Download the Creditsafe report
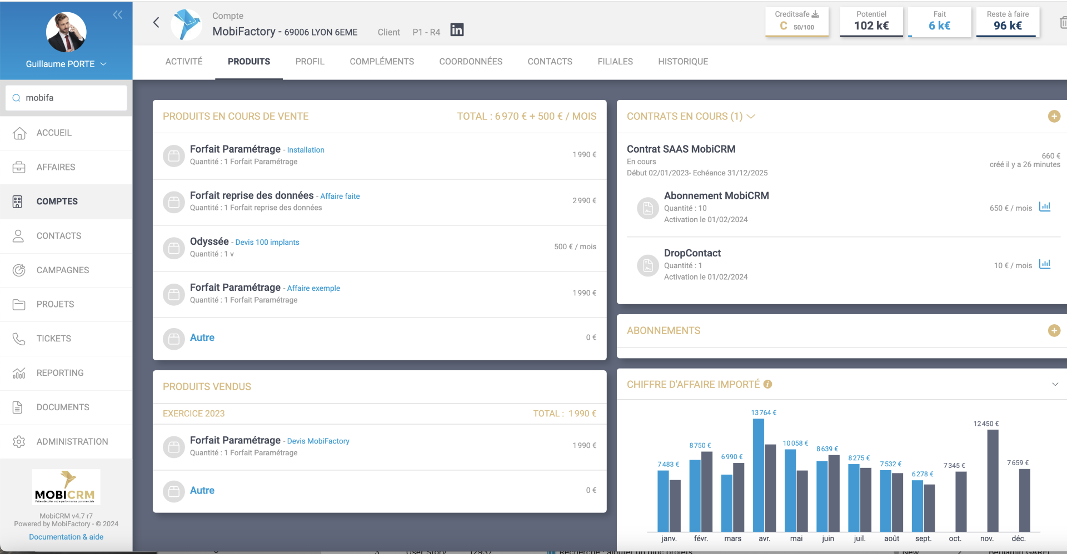Viewport: 1067px width, 554px height. pos(815,14)
